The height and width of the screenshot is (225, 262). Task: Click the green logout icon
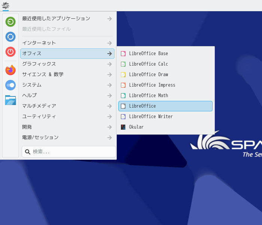tap(10, 22)
